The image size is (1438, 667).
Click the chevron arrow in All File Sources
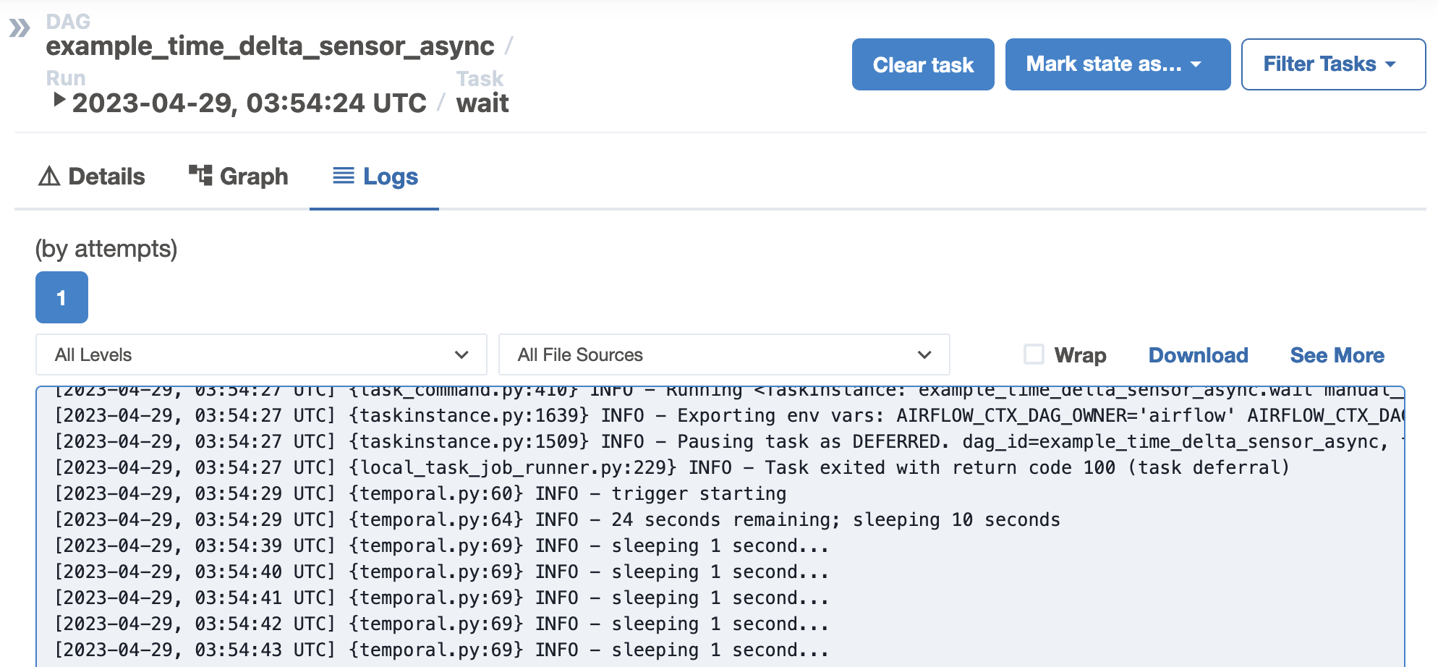click(924, 355)
